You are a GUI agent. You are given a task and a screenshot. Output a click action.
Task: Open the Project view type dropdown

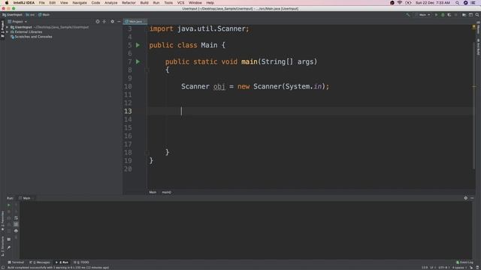(17, 22)
